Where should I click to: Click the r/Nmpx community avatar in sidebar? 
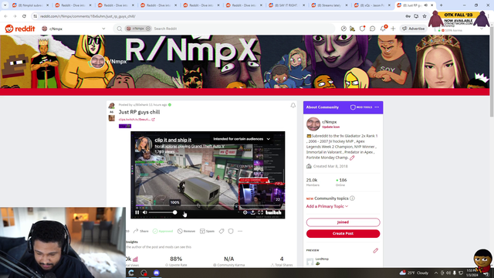[313, 124]
